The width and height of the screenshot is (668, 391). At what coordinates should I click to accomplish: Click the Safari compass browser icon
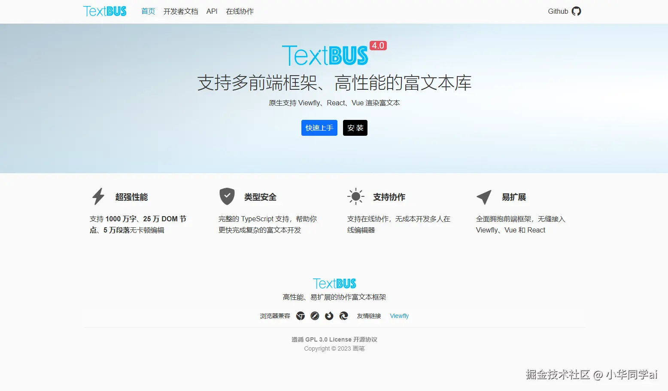315,316
